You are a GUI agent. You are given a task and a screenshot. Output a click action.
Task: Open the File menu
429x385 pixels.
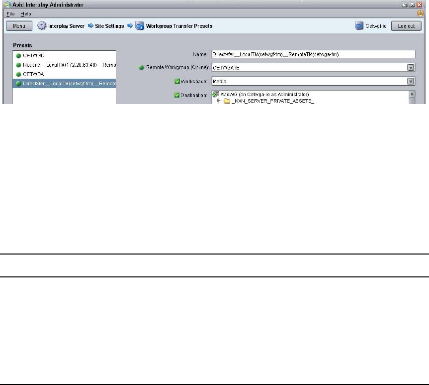click(x=10, y=14)
